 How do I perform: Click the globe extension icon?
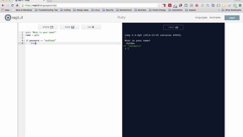(x=181, y=5)
